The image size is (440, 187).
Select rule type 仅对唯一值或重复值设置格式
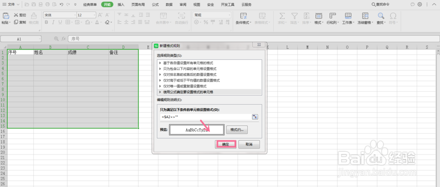pos(185,86)
